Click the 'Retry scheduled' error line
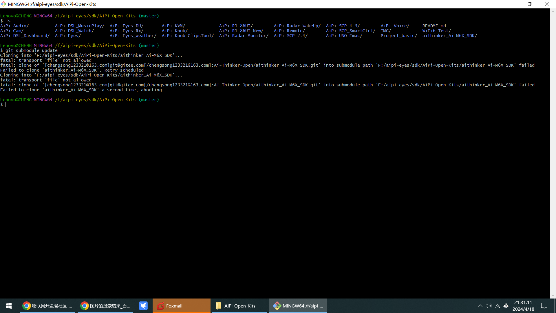 pyautogui.click(x=72, y=70)
